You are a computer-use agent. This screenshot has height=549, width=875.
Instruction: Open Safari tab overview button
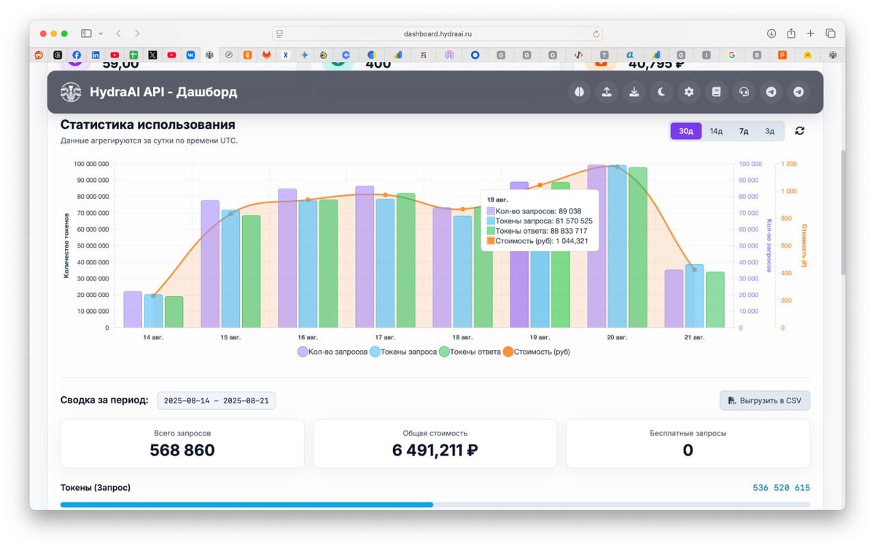(x=830, y=33)
